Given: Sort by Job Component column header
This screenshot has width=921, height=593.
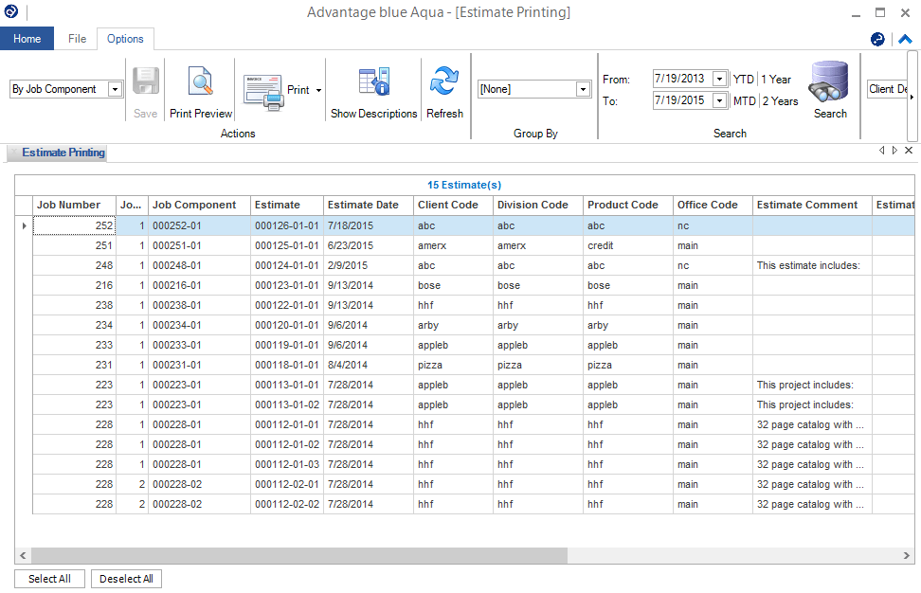Looking at the screenshot, I should pyautogui.click(x=199, y=205).
